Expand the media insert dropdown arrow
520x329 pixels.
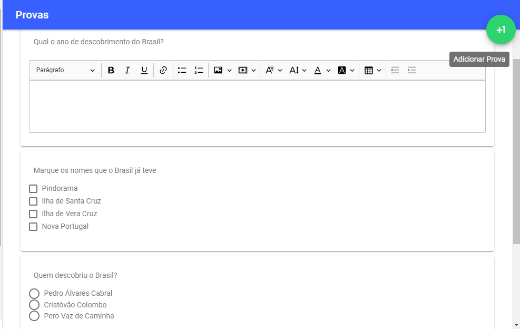[x=254, y=70]
